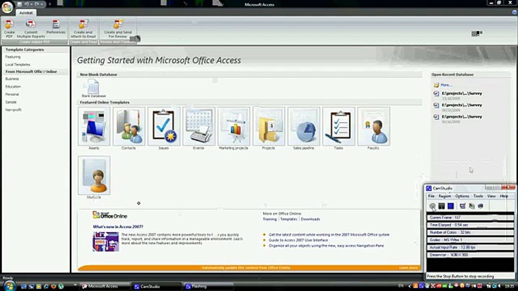The width and height of the screenshot is (518, 291).
Task: Open the Undo dropdown arrow
Action: [x=31, y=4]
